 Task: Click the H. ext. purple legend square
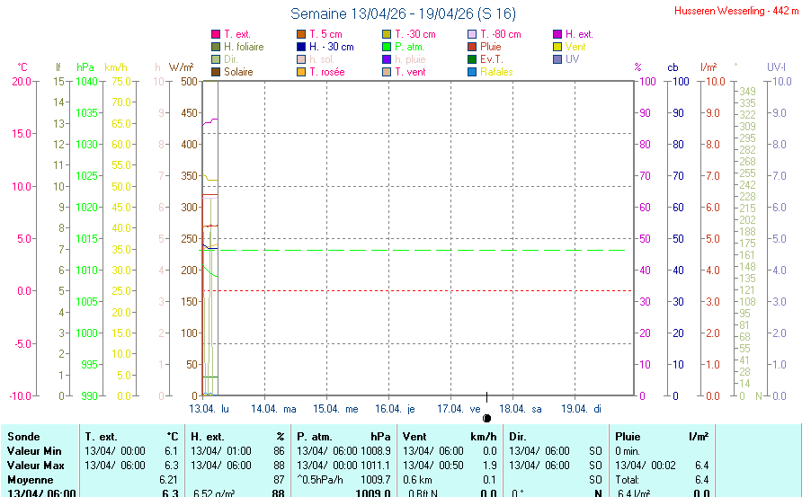(x=557, y=34)
